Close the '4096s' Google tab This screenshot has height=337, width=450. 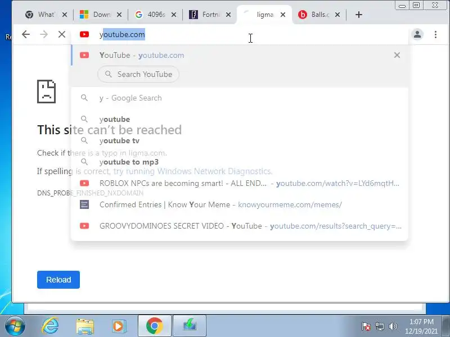pyautogui.click(x=174, y=15)
